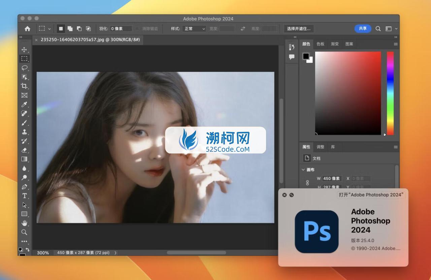Select the Type tool

[x=24, y=196]
